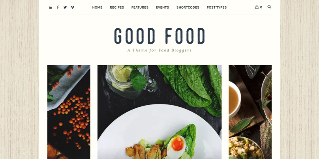This screenshot has width=319, height=159.
Task: Click the cart item count number
Action: click(261, 7)
